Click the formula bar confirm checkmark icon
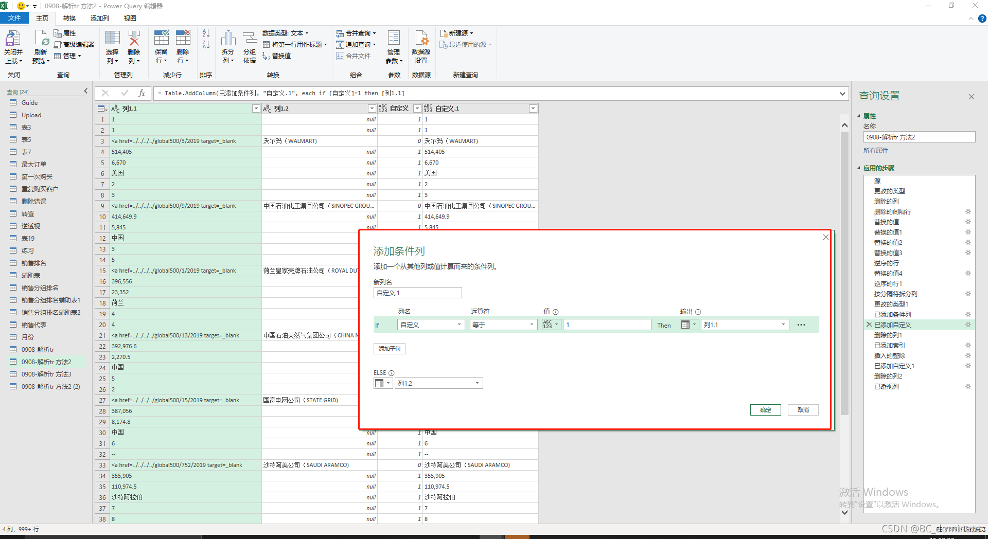 tap(125, 93)
